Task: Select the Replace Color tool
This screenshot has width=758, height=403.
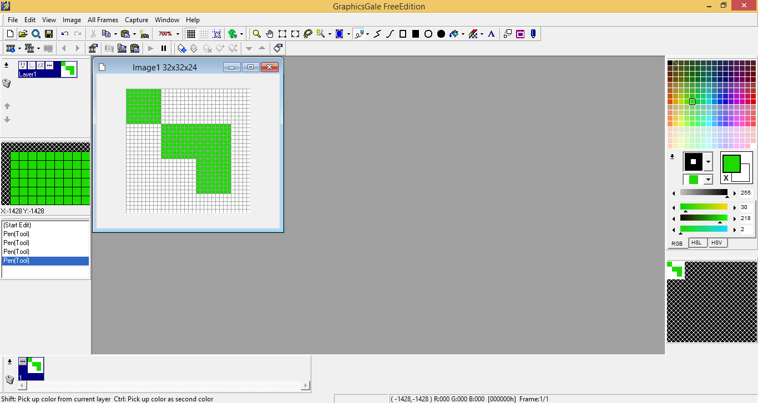Action: (x=473, y=34)
